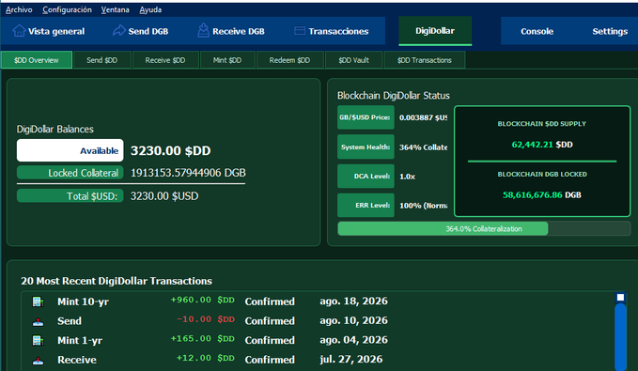Click the -10.00 $DD amount
Viewport: 638px width, 371px height.
[206, 319]
